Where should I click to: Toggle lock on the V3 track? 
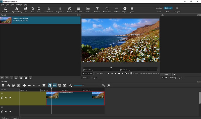(x=2, y=98)
